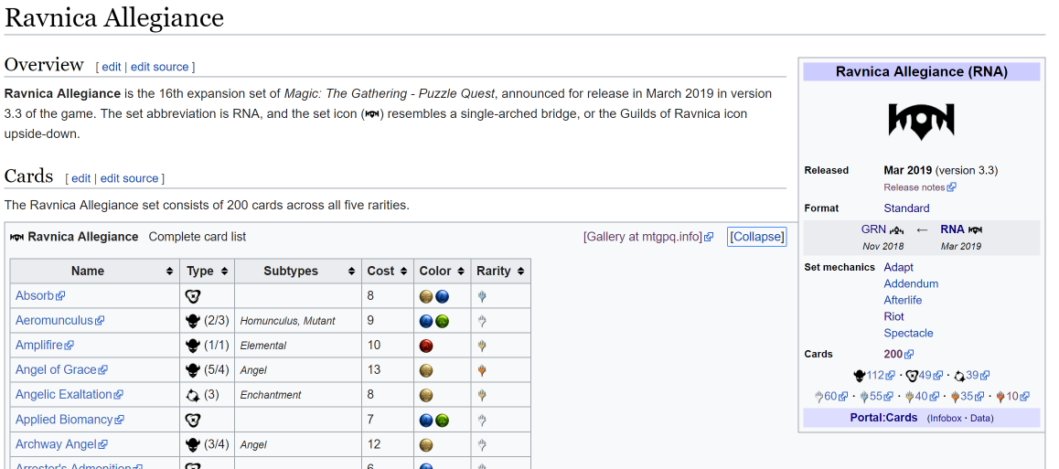Click the rarity icon in Angel of Grace row
Viewport: 1059px width, 469px height.
click(482, 369)
